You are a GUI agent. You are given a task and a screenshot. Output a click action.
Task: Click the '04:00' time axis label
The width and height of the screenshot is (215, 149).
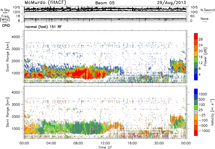51,143
